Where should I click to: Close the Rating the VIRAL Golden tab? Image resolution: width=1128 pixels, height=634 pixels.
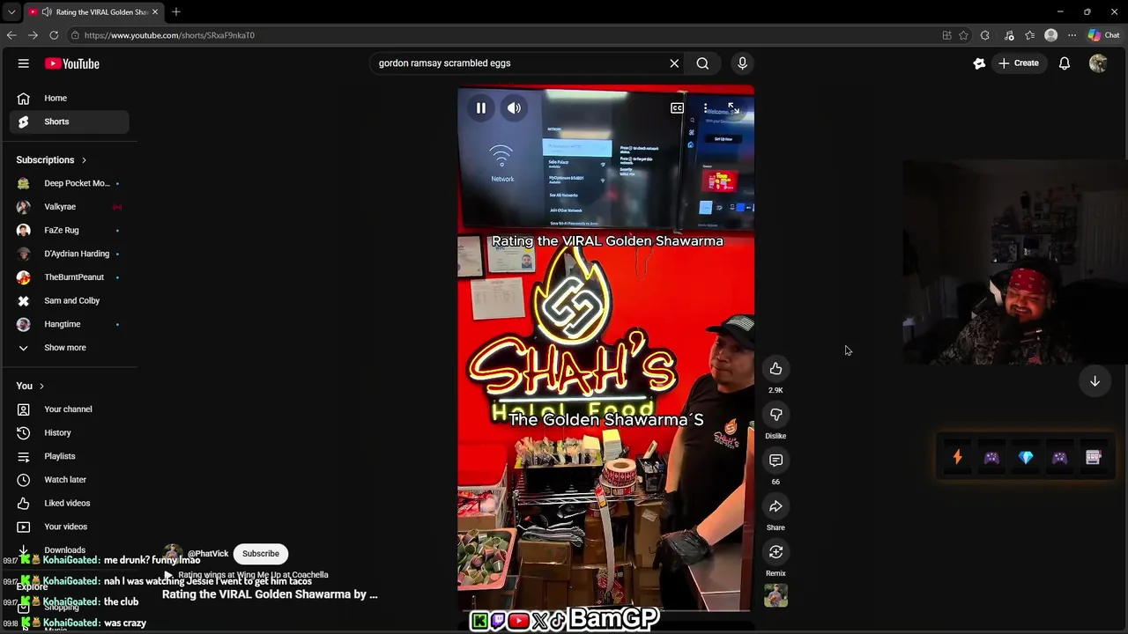coord(155,11)
